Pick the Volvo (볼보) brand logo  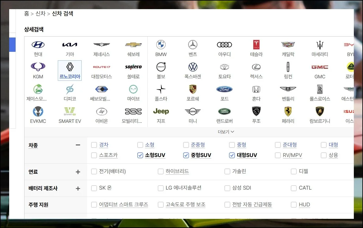(x=161, y=67)
